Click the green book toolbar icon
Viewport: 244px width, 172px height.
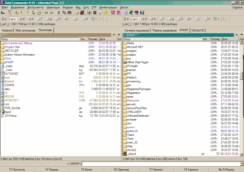coord(131,13)
